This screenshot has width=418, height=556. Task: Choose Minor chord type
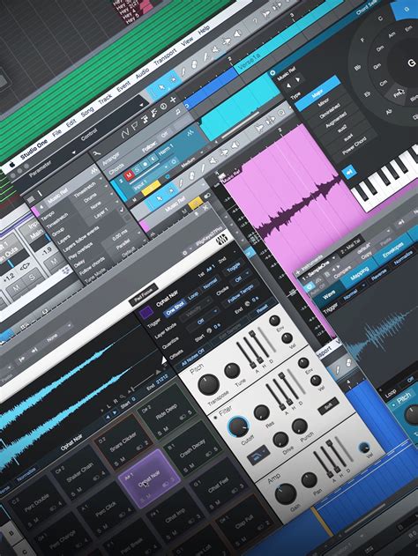(323, 103)
